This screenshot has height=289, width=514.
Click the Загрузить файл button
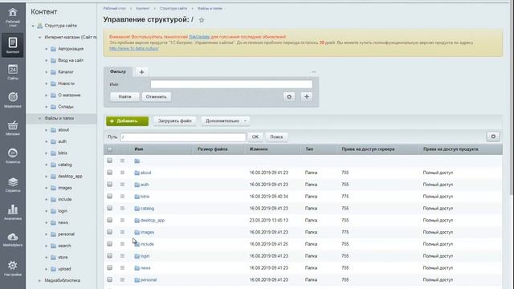(175, 121)
